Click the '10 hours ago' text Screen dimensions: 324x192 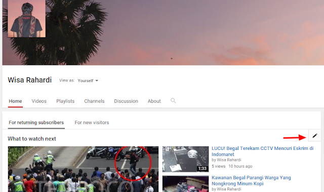click(x=240, y=166)
